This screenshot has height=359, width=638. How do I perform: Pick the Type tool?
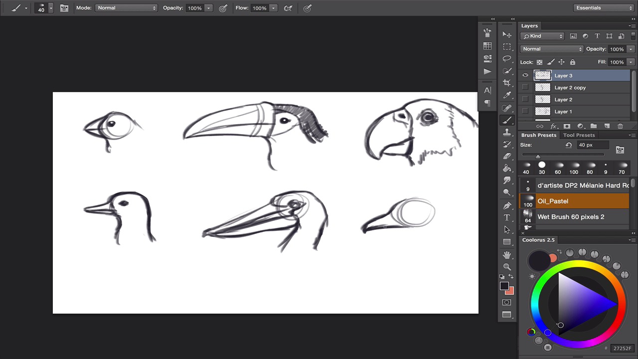point(507,217)
